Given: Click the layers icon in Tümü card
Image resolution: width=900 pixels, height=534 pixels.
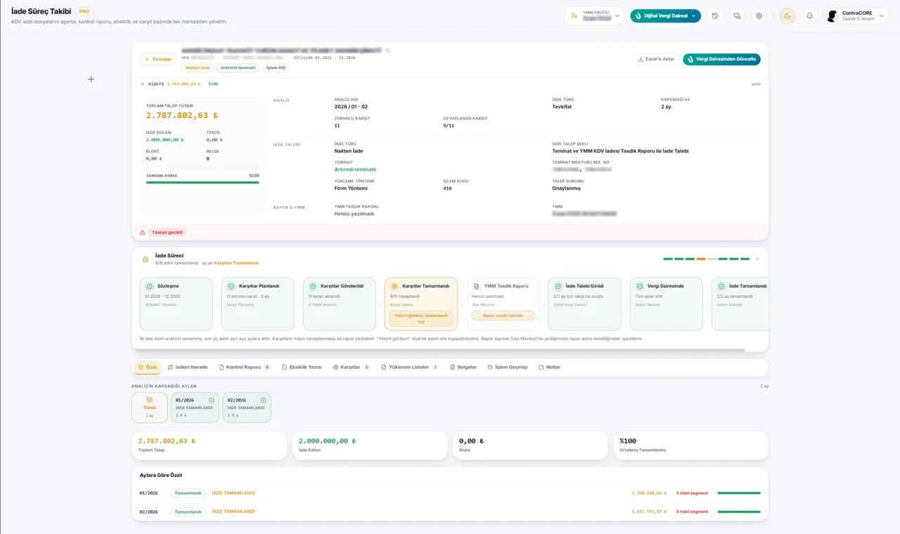Looking at the screenshot, I should pyautogui.click(x=150, y=400).
